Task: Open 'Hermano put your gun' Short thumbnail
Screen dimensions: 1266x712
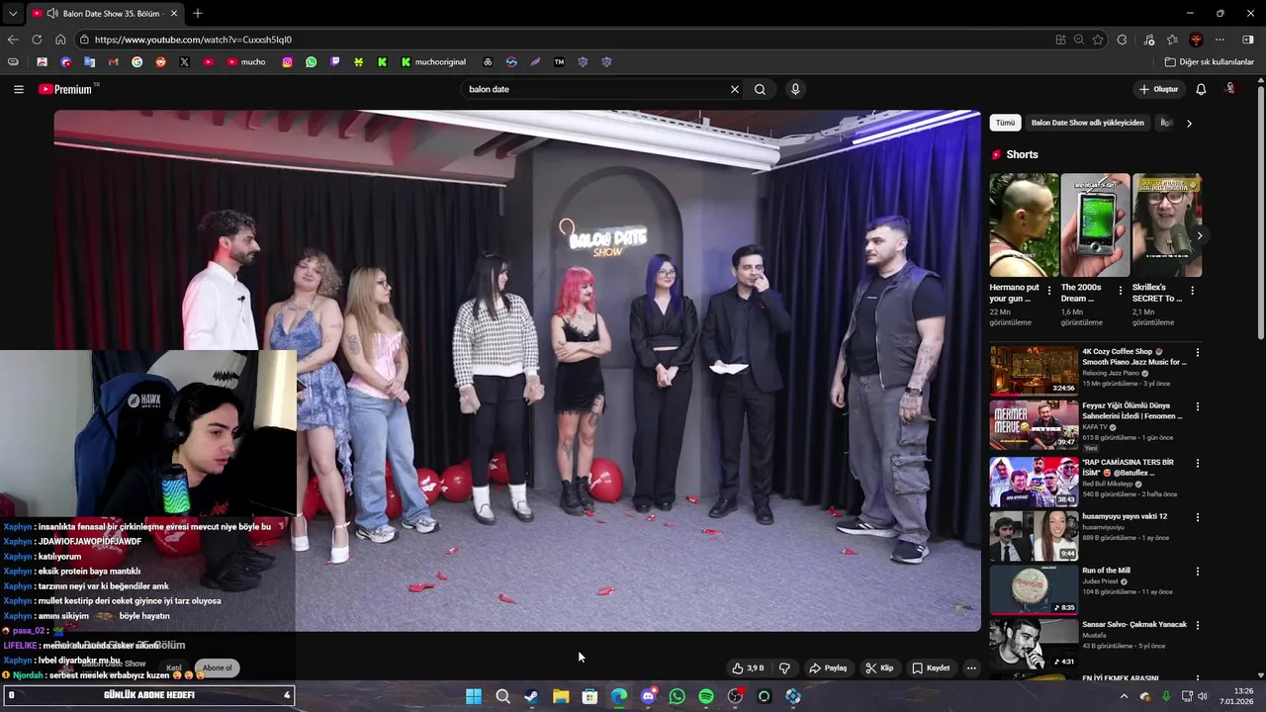Action: point(1024,225)
